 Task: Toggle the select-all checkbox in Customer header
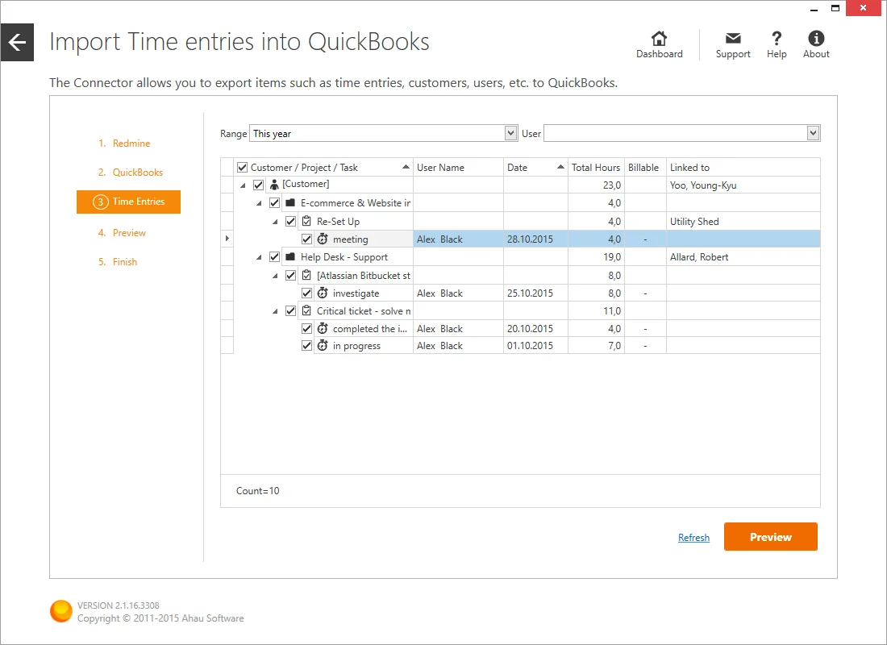[242, 168]
